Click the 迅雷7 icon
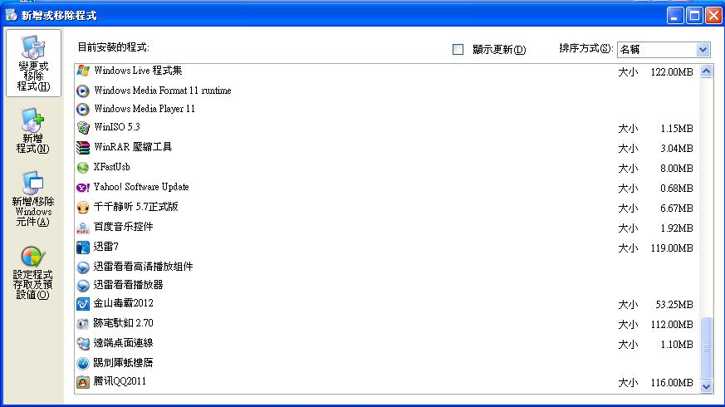Viewport: 725px width, 407px height. [x=83, y=248]
